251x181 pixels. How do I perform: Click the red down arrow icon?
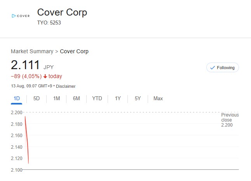point(45,77)
